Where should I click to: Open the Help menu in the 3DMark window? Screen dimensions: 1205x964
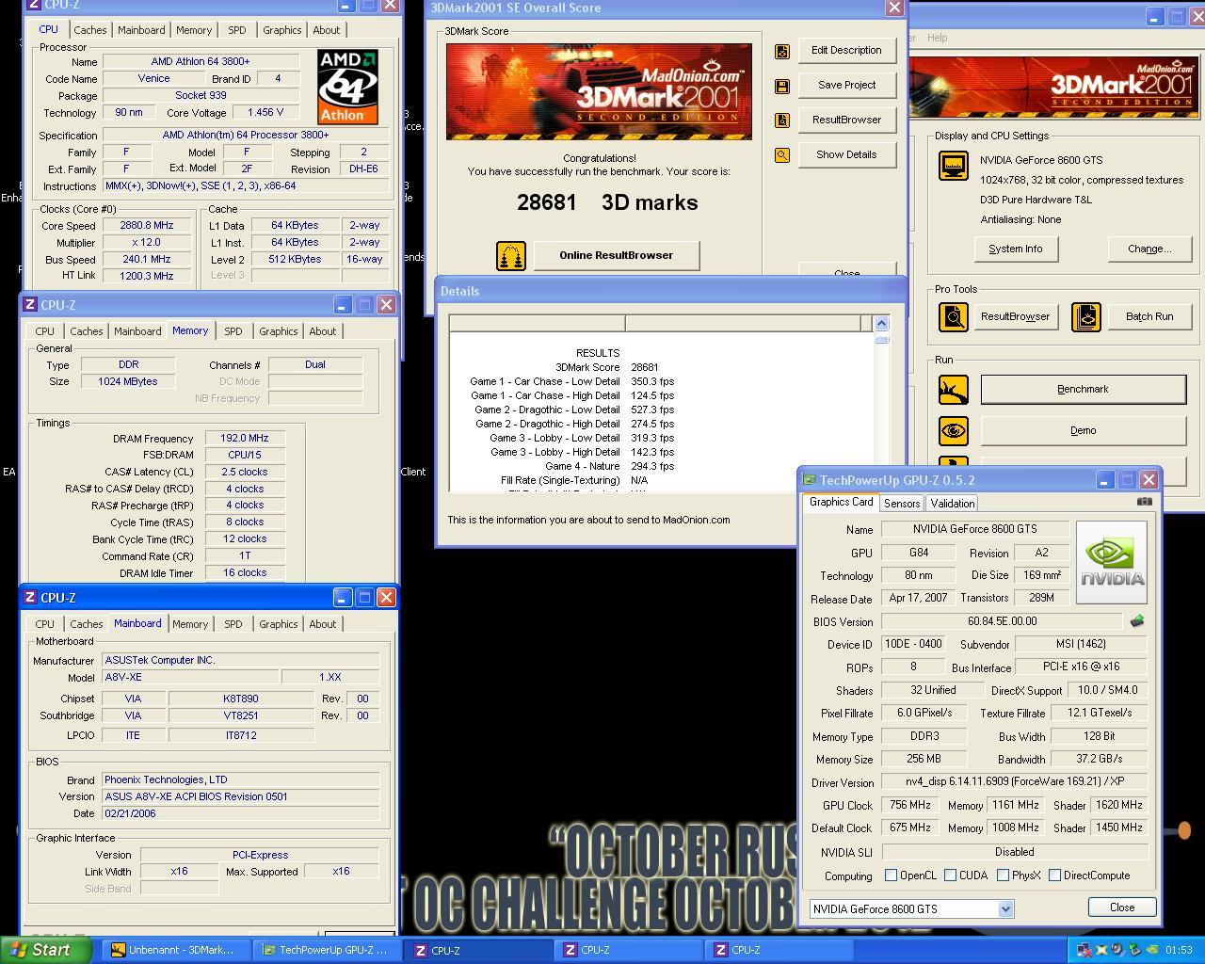(937, 38)
